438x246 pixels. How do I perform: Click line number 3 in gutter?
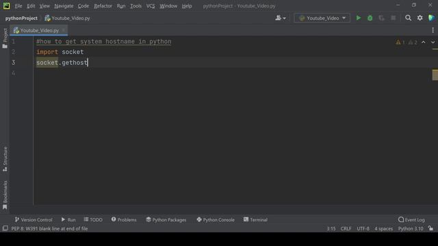click(14, 62)
